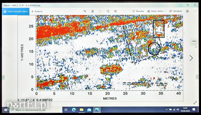Click the zoom magnifier icon in toolbar
The height and width of the screenshot is (115, 201).
click(85, 11)
